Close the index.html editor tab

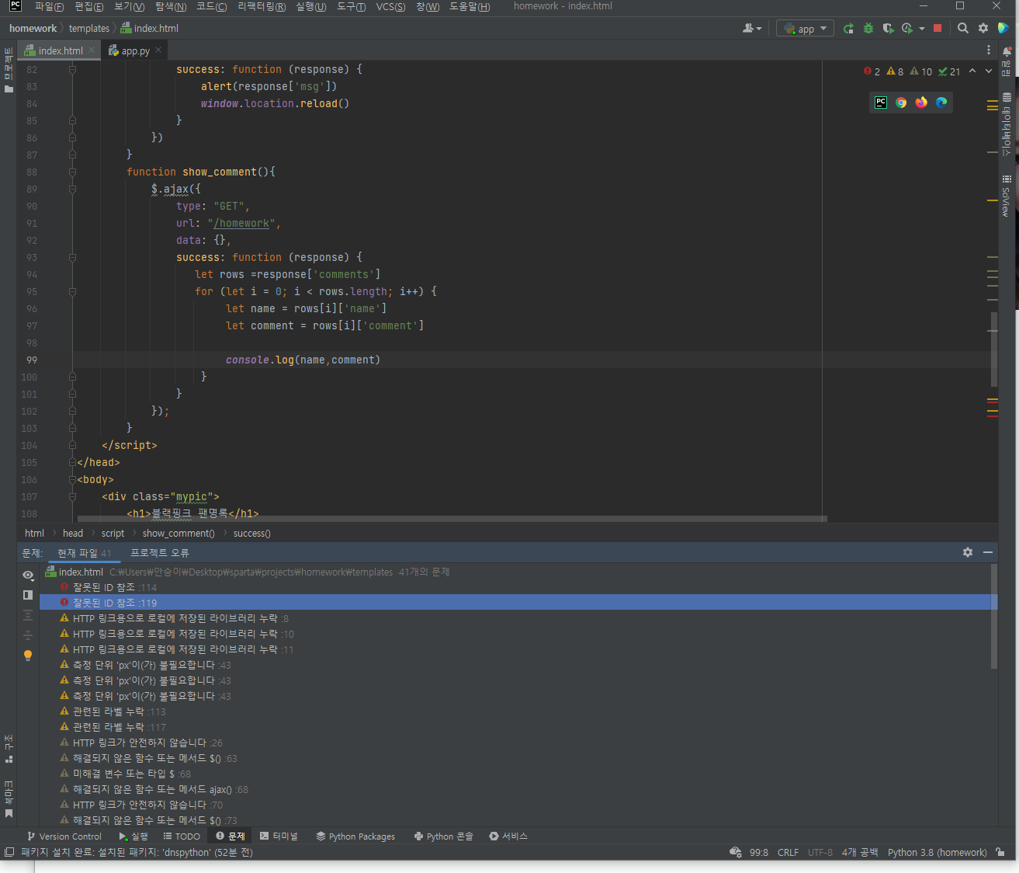click(x=92, y=50)
